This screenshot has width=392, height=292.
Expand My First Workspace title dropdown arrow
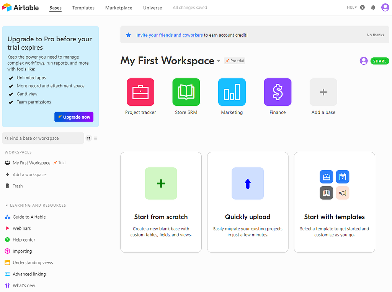coord(219,61)
